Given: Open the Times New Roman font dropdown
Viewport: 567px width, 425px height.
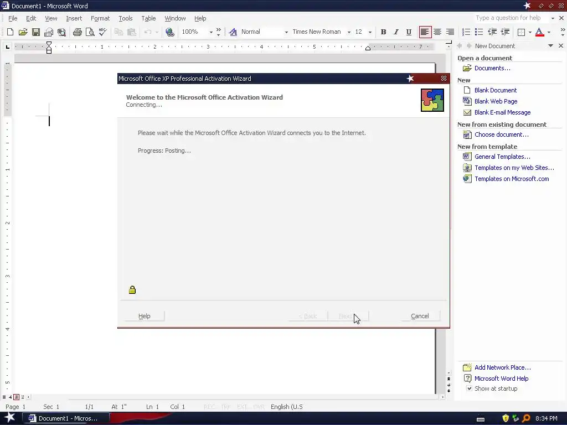Looking at the screenshot, I should tap(349, 32).
